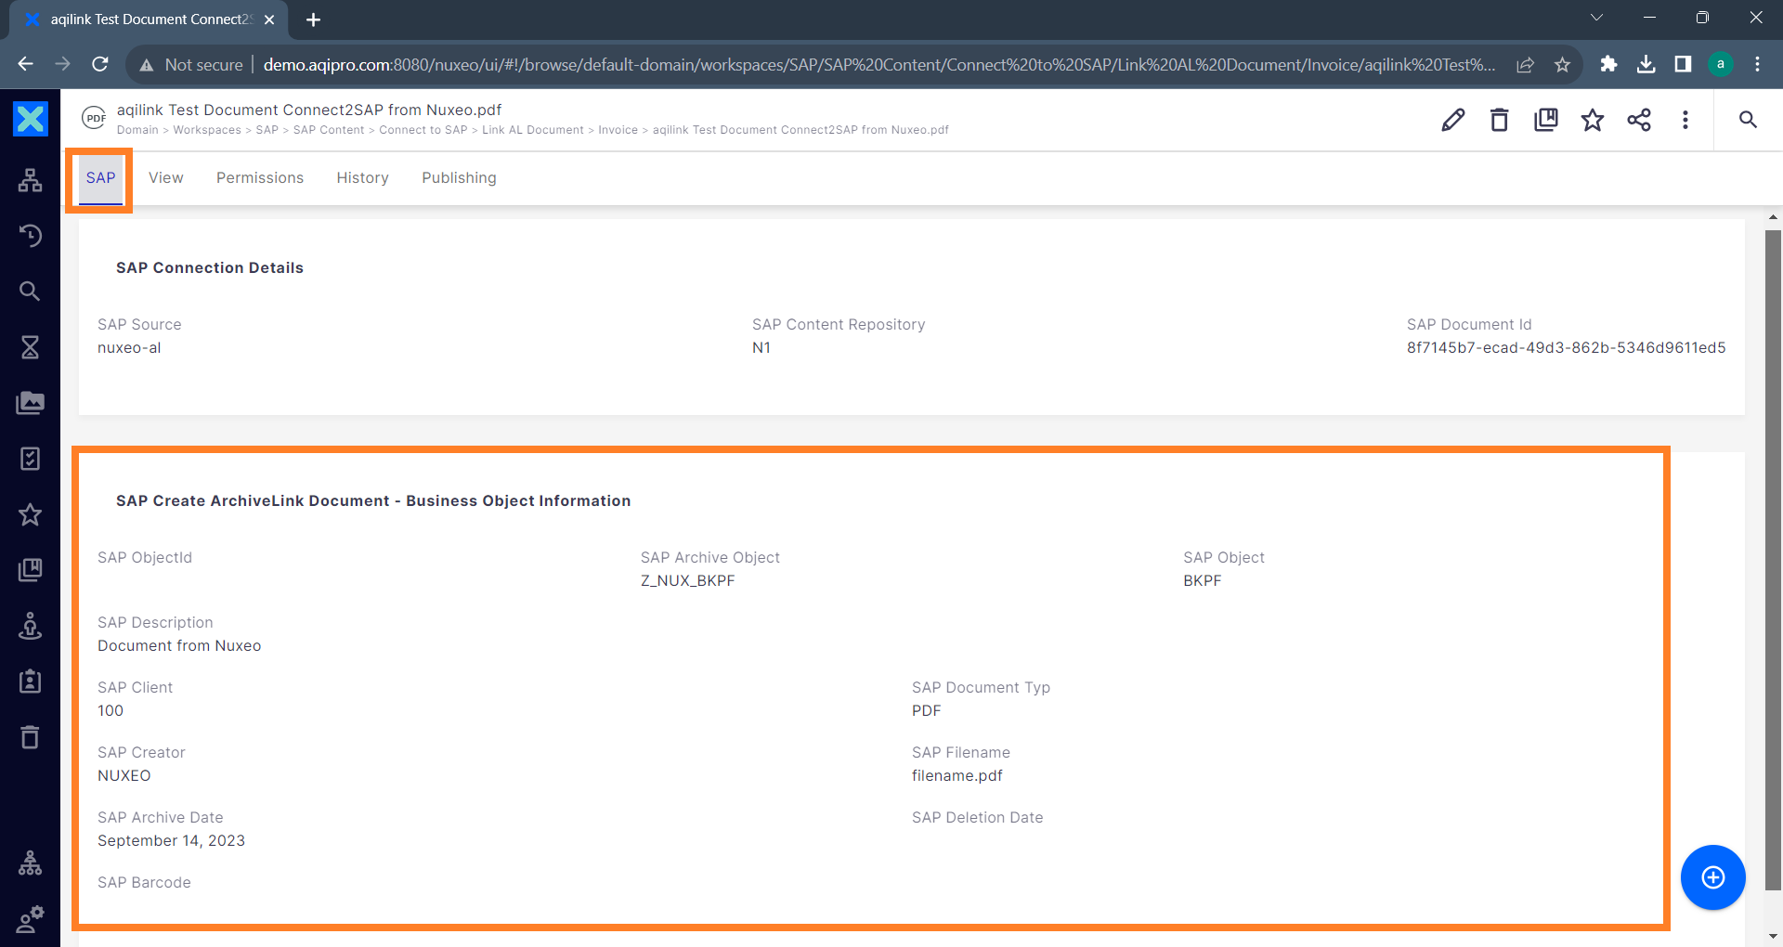Reload the browser page
Screen dimensions: 1783x947
pyautogui.click(x=100, y=64)
